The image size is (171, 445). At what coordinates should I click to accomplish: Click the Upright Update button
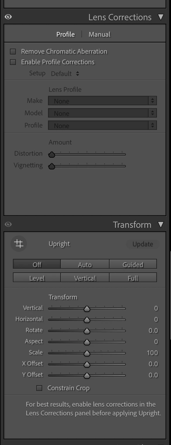(143, 244)
